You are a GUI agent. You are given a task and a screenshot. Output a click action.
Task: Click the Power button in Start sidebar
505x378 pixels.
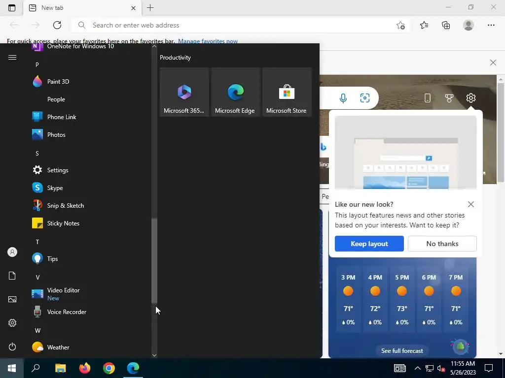click(x=12, y=346)
